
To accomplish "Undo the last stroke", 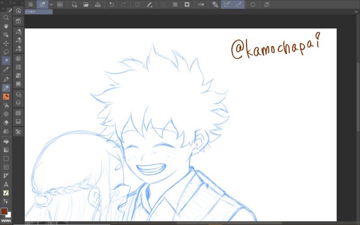I will 112,4.
